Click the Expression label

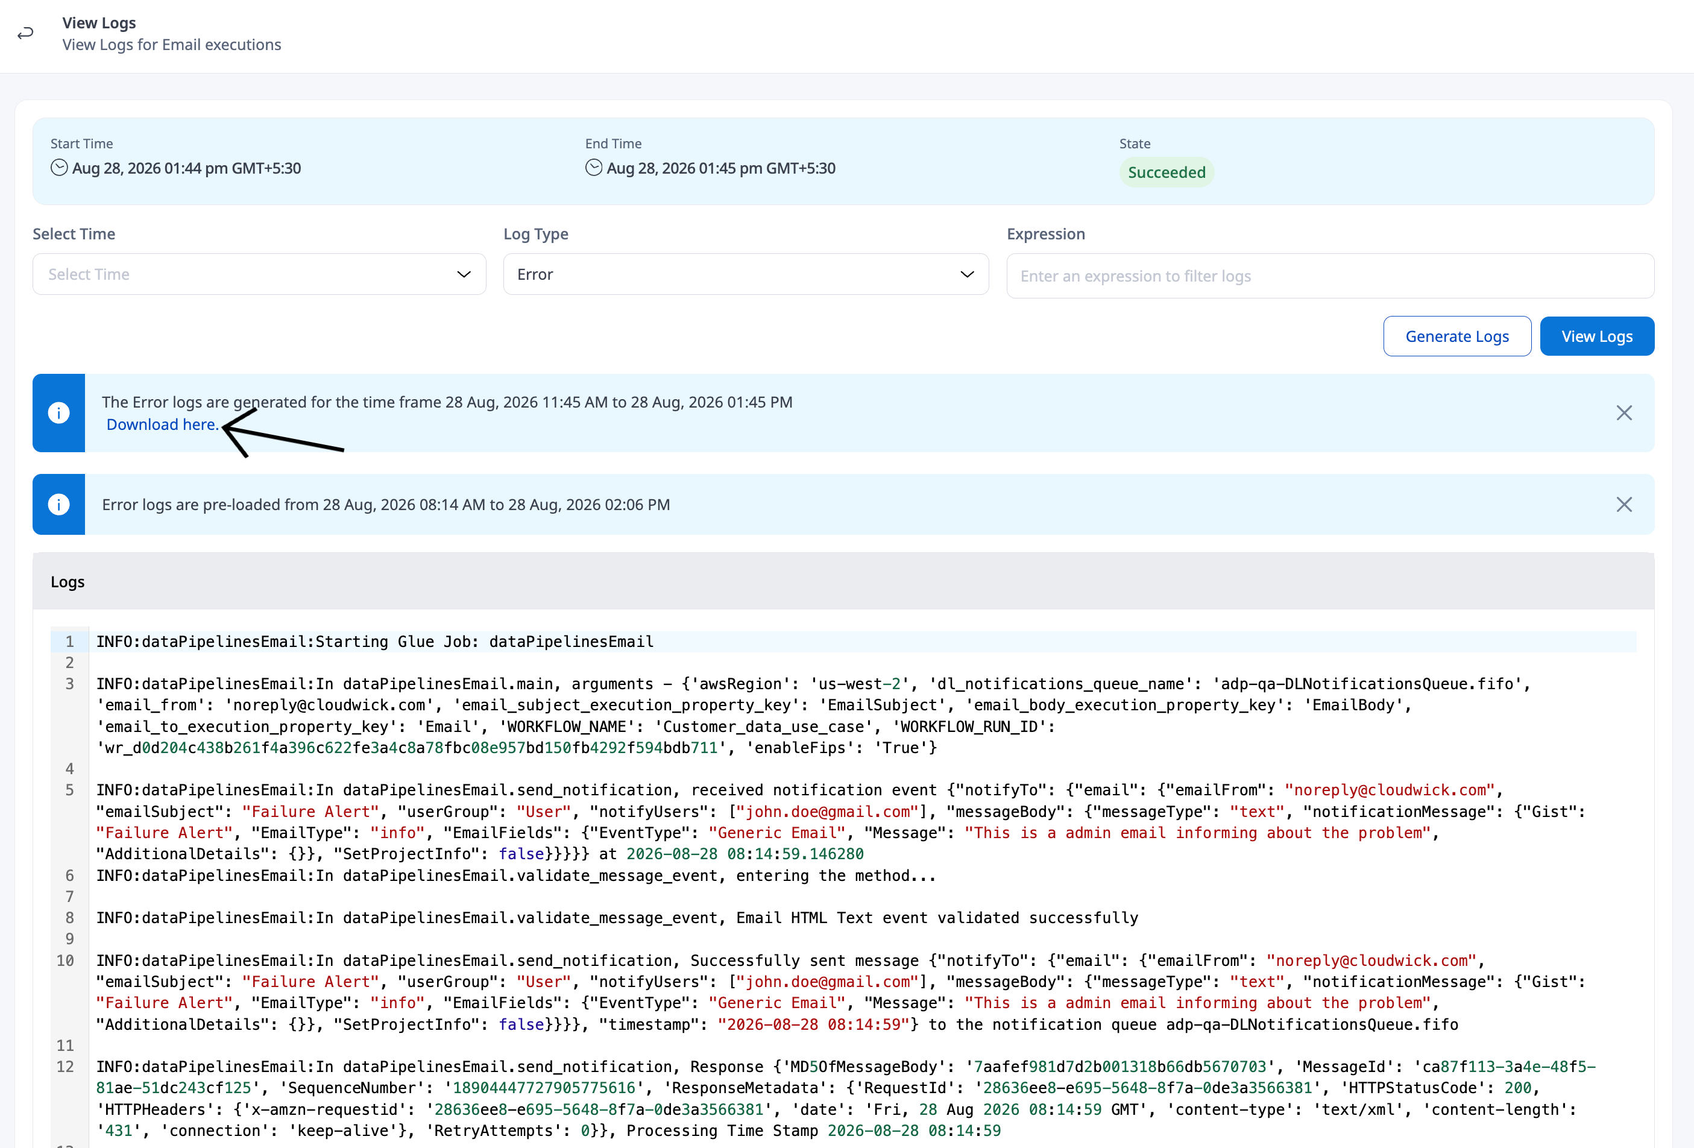pos(1046,234)
